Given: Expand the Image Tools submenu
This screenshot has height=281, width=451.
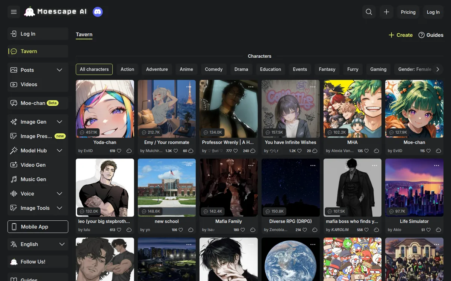Looking at the screenshot, I should (59, 208).
